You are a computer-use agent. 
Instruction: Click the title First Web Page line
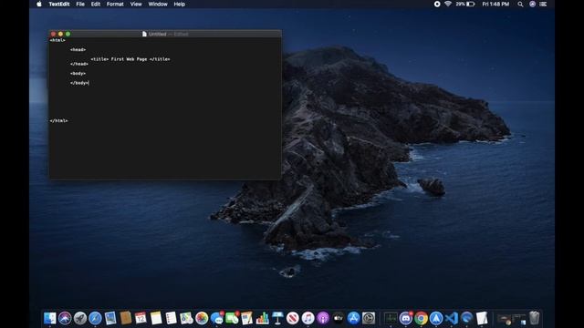tap(130, 59)
